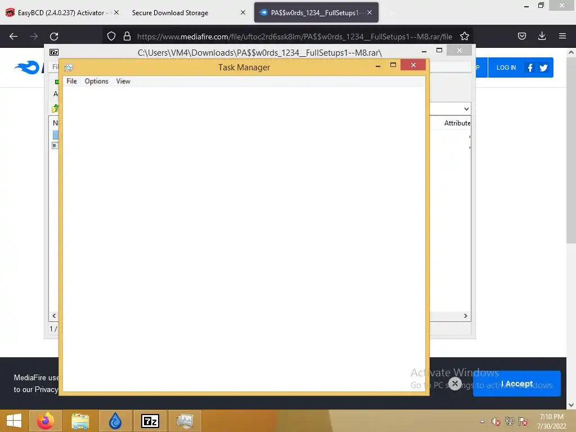The image size is (576, 432).
Task: Minimize the Task Manager window
Action: click(377, 65)
